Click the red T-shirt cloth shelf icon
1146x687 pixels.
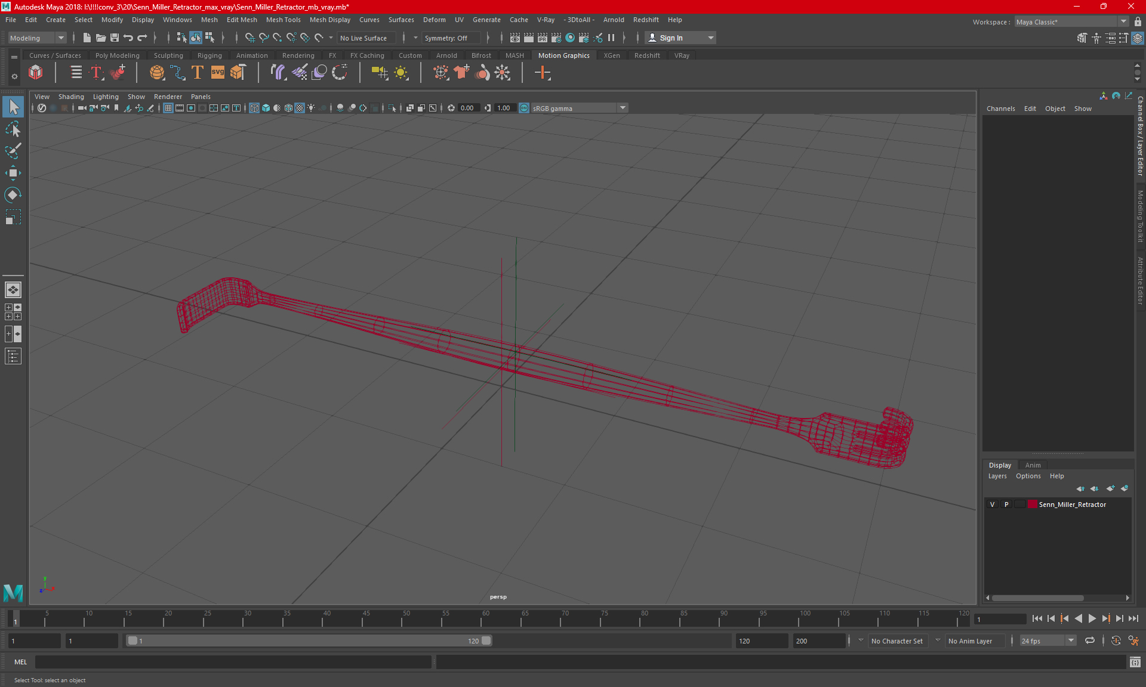coord(461,73)
